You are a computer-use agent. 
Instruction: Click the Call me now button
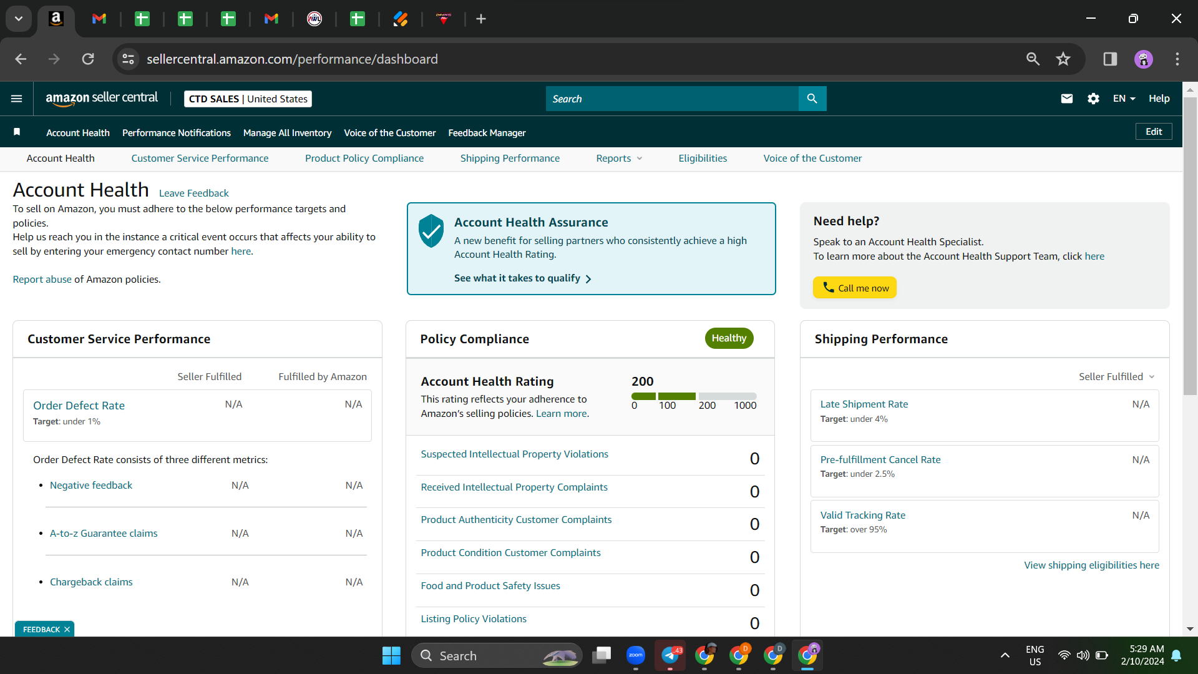point(854,288)
